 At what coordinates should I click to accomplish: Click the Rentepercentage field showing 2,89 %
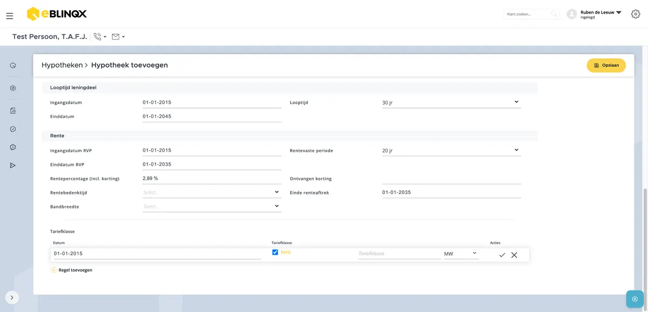pyautogui.click(x=212, y=178)
